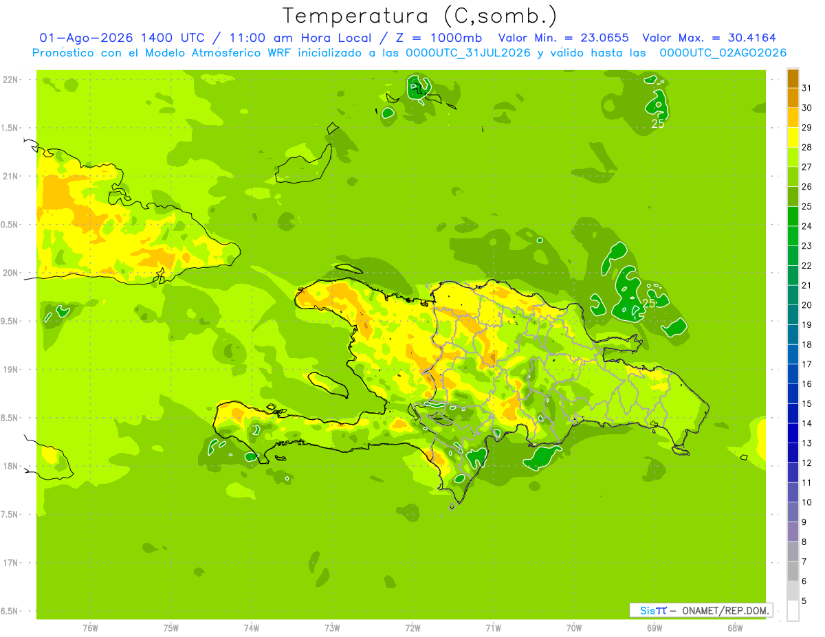Viewport: 825px width, 637px height.
Task: Click the color scale swatch between 30 and 31
Action: click(793, 98)
